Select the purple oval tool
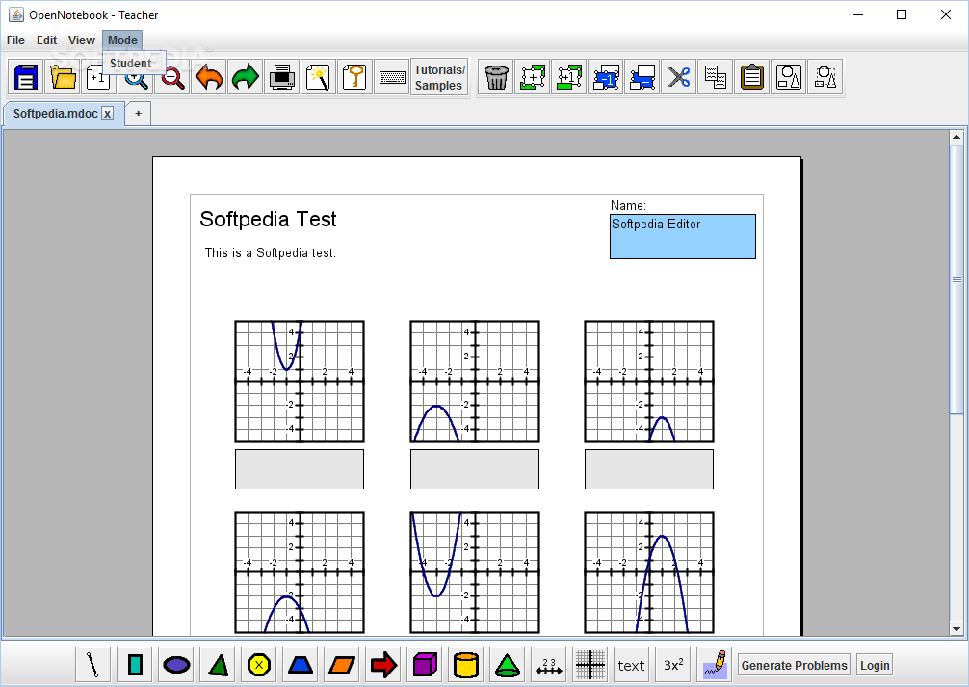The image size is (969, 687). point(176,665)
